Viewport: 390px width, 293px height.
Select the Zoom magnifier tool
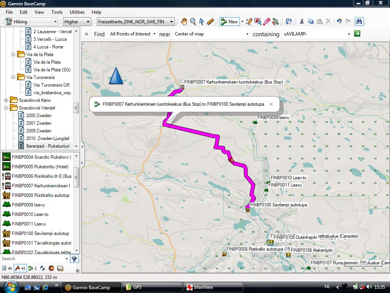(193, 22)
